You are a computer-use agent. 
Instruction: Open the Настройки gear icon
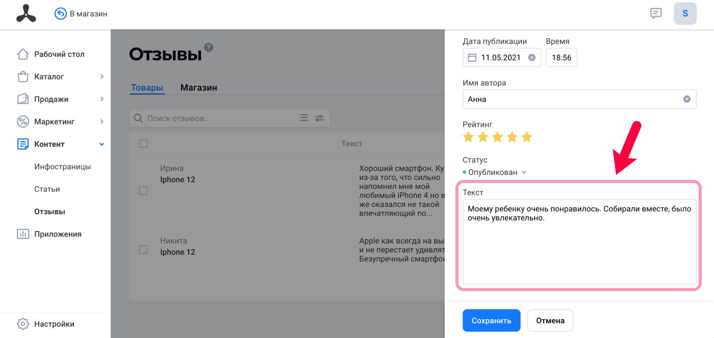(x=22, y=324)
